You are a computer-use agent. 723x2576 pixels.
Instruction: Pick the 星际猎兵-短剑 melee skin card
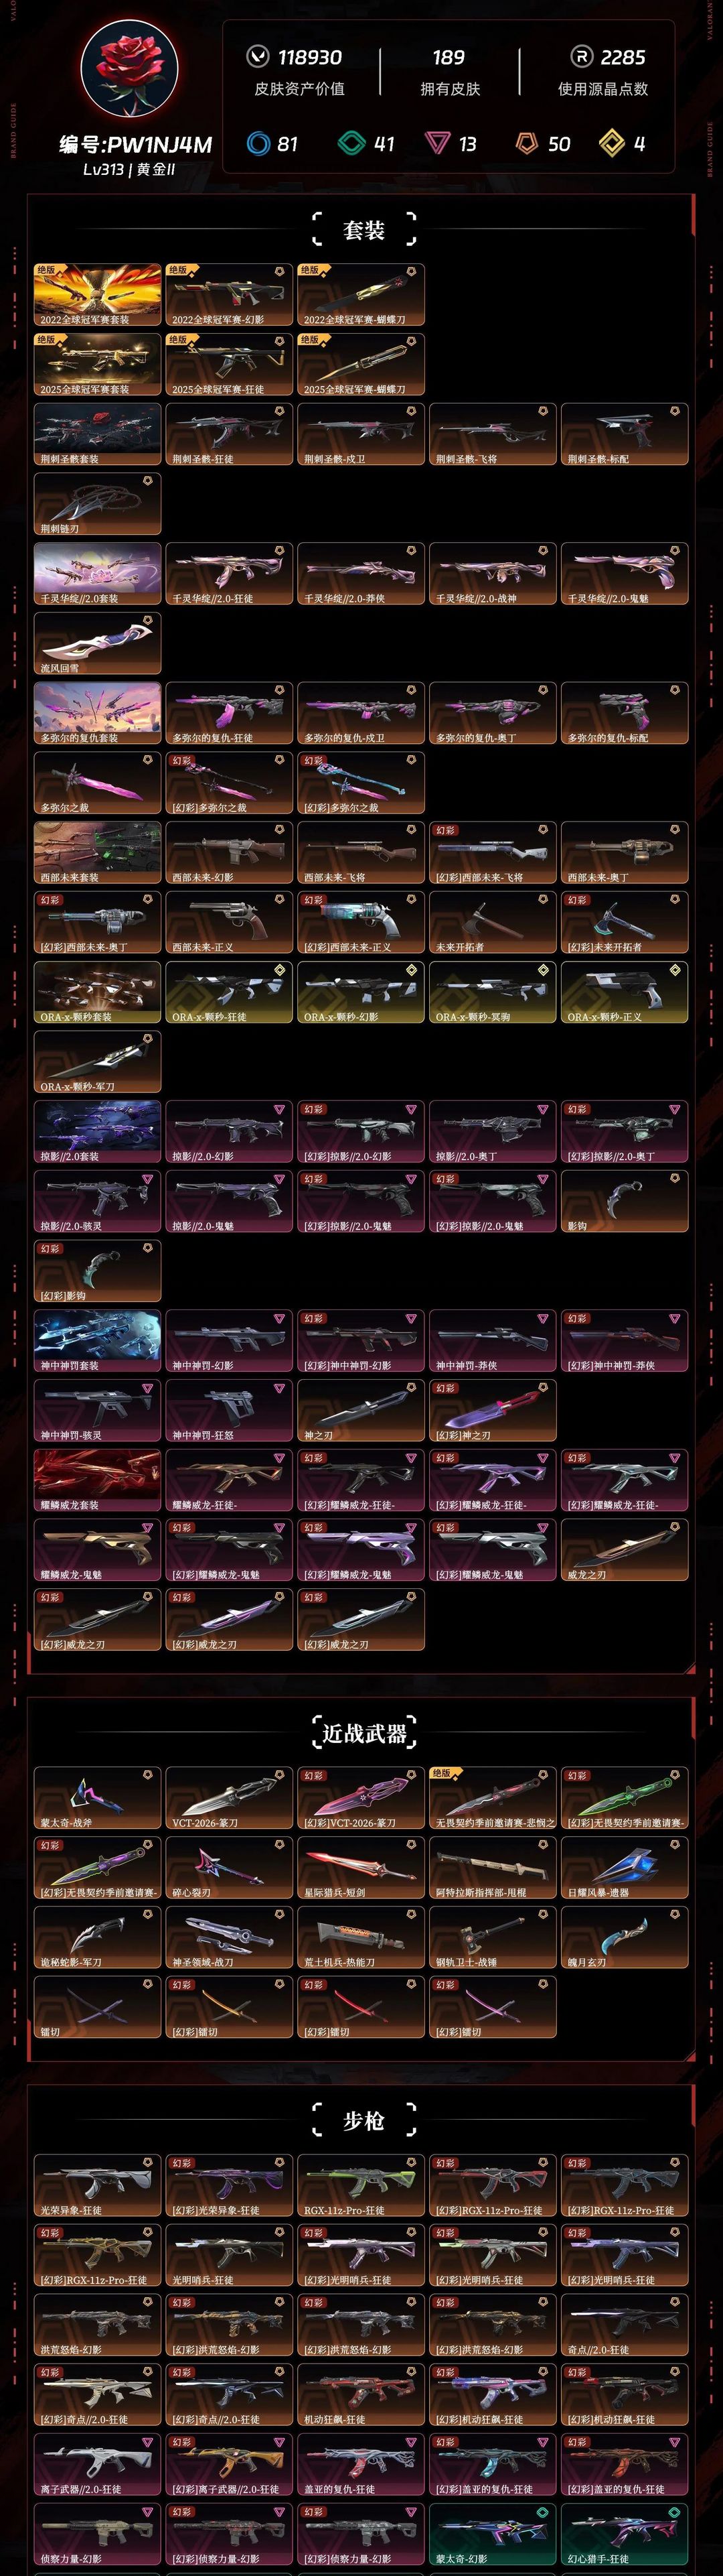tap(361, 1868)
